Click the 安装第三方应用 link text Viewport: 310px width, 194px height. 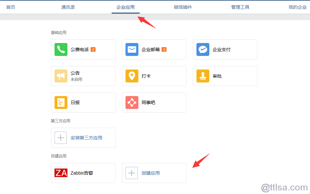click(x=86, y=138)
